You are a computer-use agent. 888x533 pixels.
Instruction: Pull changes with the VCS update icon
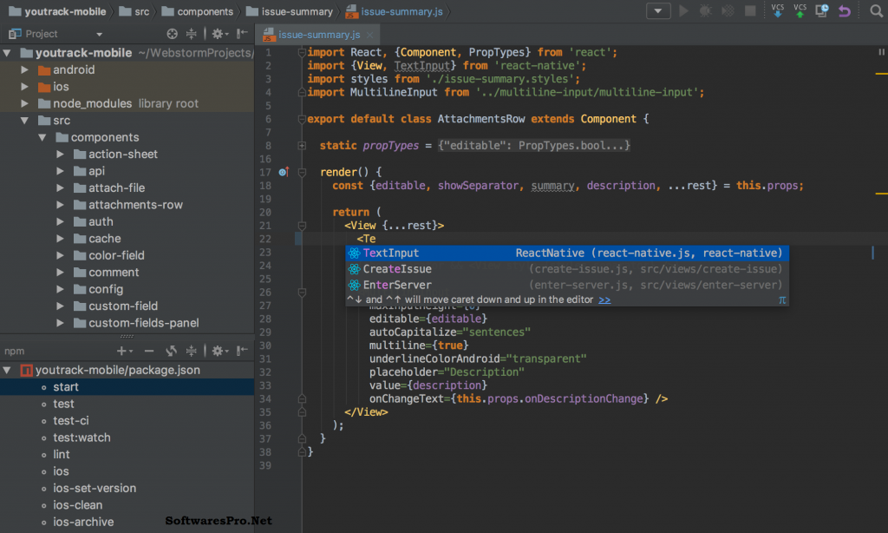pos(778,11)
